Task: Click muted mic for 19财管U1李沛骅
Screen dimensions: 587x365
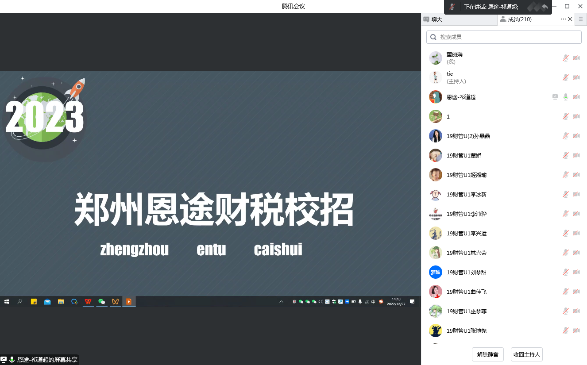Action: click(x=565, y=214)
